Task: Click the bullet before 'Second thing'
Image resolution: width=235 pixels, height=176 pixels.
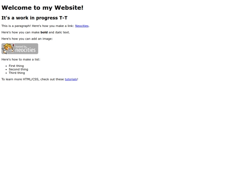Action: (6, 70)
